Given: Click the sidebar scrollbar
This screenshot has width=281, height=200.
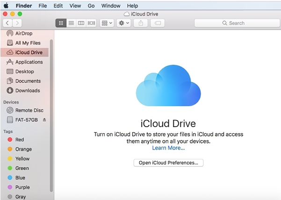Looking at the screenshot, I should tap(51, 115).
